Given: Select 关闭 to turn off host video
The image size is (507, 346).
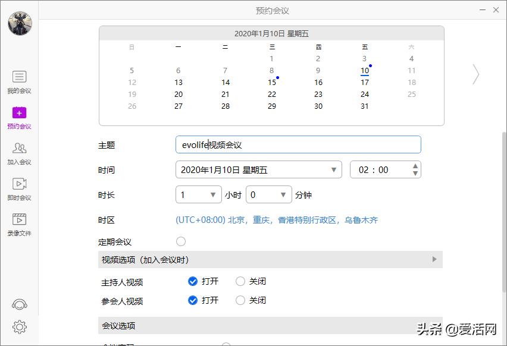Looking at the screenshot, I should 240,282.
